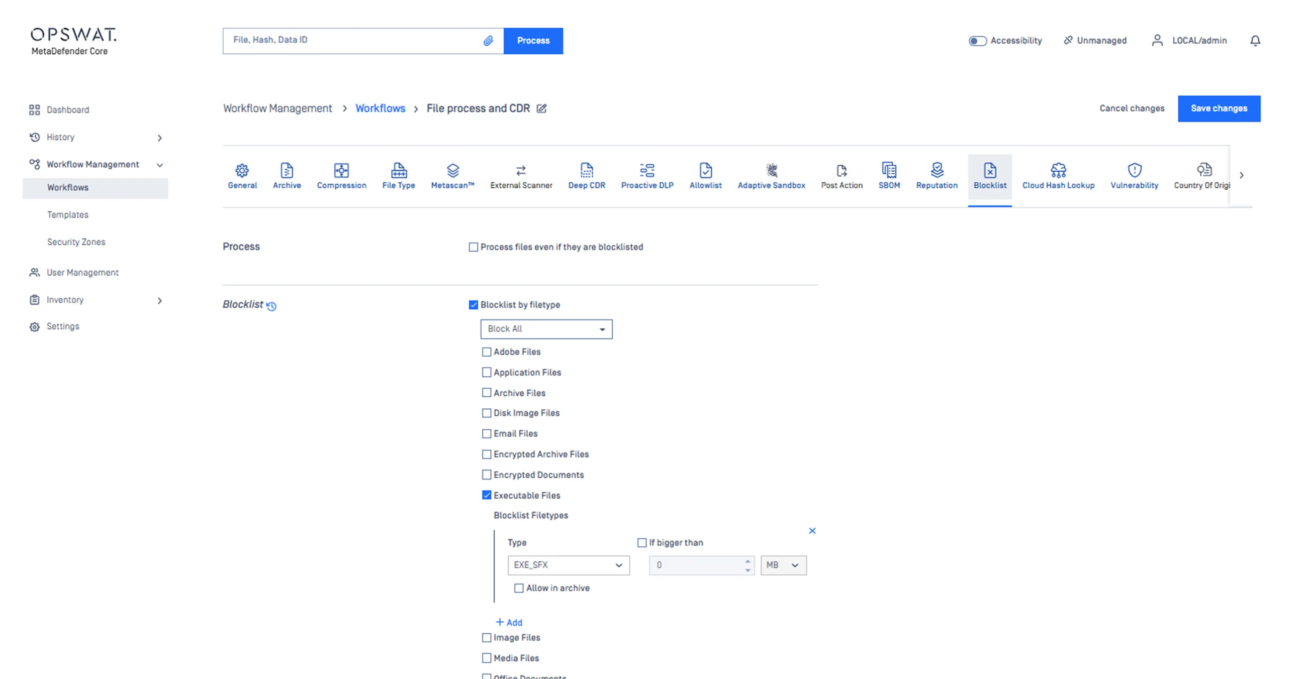Click the edit workflow name pencil icon
Image resolution: width=1303 pixels, height=679 pixels.
pos(542,108)
